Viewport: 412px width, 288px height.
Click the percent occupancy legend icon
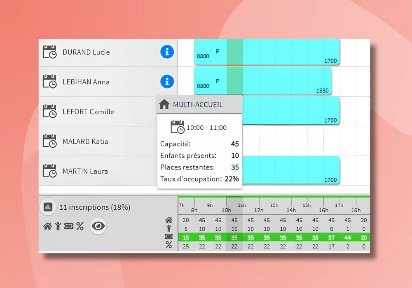point(80,226)
